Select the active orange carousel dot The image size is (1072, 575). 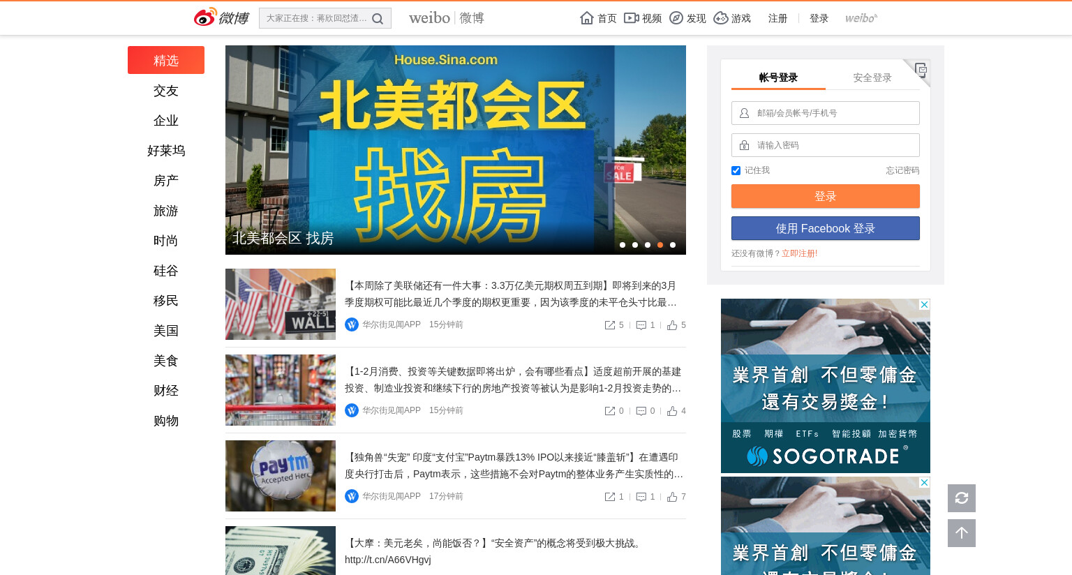(660, 245)
